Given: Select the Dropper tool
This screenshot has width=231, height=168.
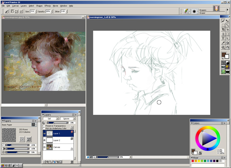Looking at the screenshot, I should [223, 43].
